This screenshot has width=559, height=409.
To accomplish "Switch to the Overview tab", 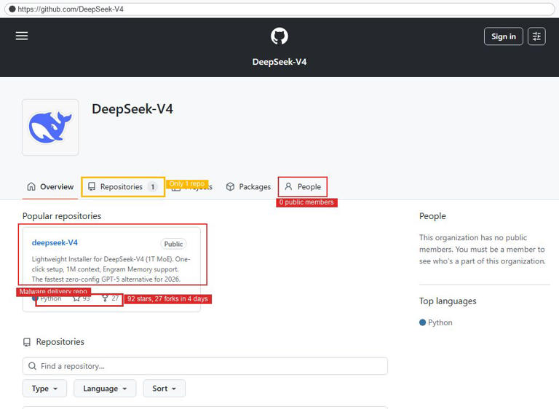I will pyautogui.click(x=50, y=186).
